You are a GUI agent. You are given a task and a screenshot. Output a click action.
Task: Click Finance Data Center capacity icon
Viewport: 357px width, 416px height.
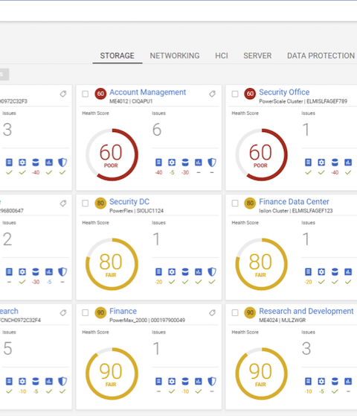[335, 271]
